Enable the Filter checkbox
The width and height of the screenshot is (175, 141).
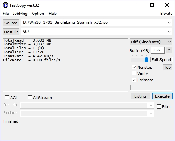pyautogui.click(x=159, y=107)
